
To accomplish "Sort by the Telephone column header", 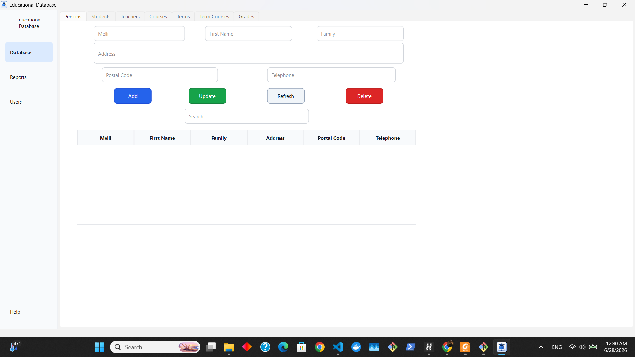I will (388, 138).
